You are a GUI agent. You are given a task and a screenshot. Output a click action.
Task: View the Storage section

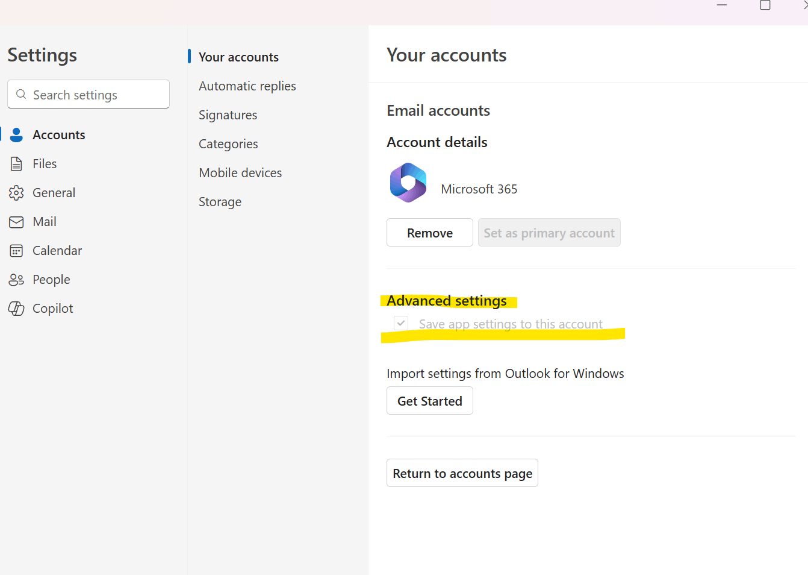(x=220, y=201)
